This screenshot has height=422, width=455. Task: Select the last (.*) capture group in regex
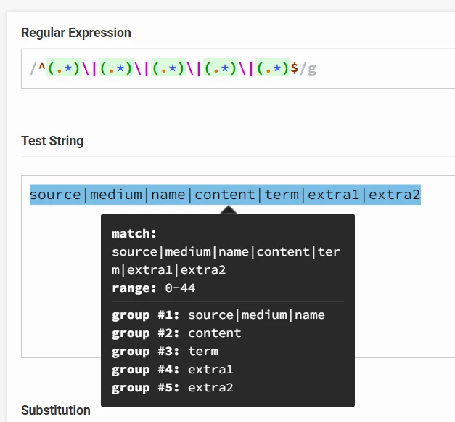tap(273, 68)
